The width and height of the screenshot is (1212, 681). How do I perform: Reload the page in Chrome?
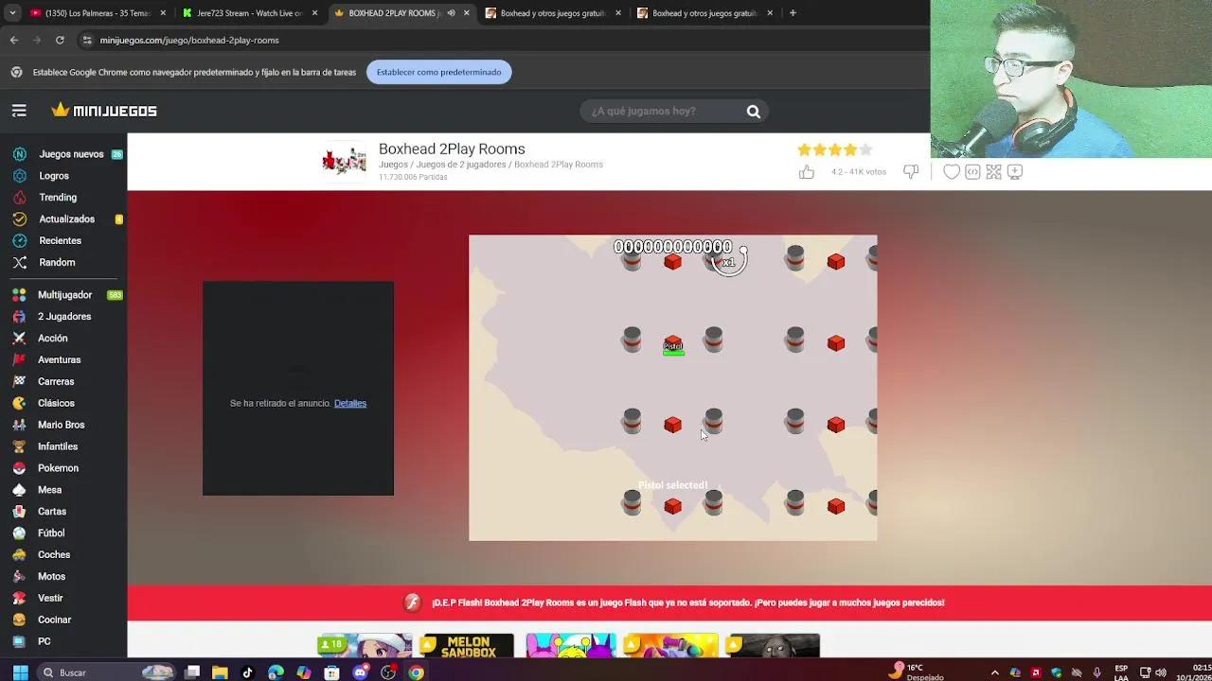tap(60, 40)
